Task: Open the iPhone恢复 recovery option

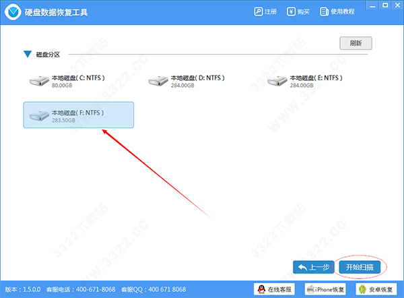Action: (325, 289)
